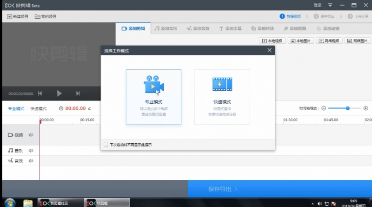Select the 专业模式 camera card

153,97
